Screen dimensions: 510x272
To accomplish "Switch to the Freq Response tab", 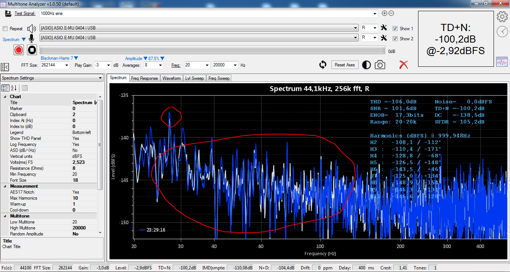I will 145,78.
